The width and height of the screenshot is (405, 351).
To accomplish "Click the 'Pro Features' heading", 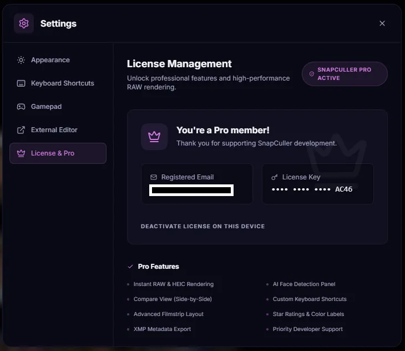I will [x=158, y=267].
